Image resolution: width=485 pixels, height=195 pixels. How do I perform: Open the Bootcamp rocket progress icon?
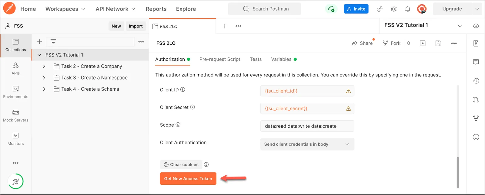click(x=16, y=181)
